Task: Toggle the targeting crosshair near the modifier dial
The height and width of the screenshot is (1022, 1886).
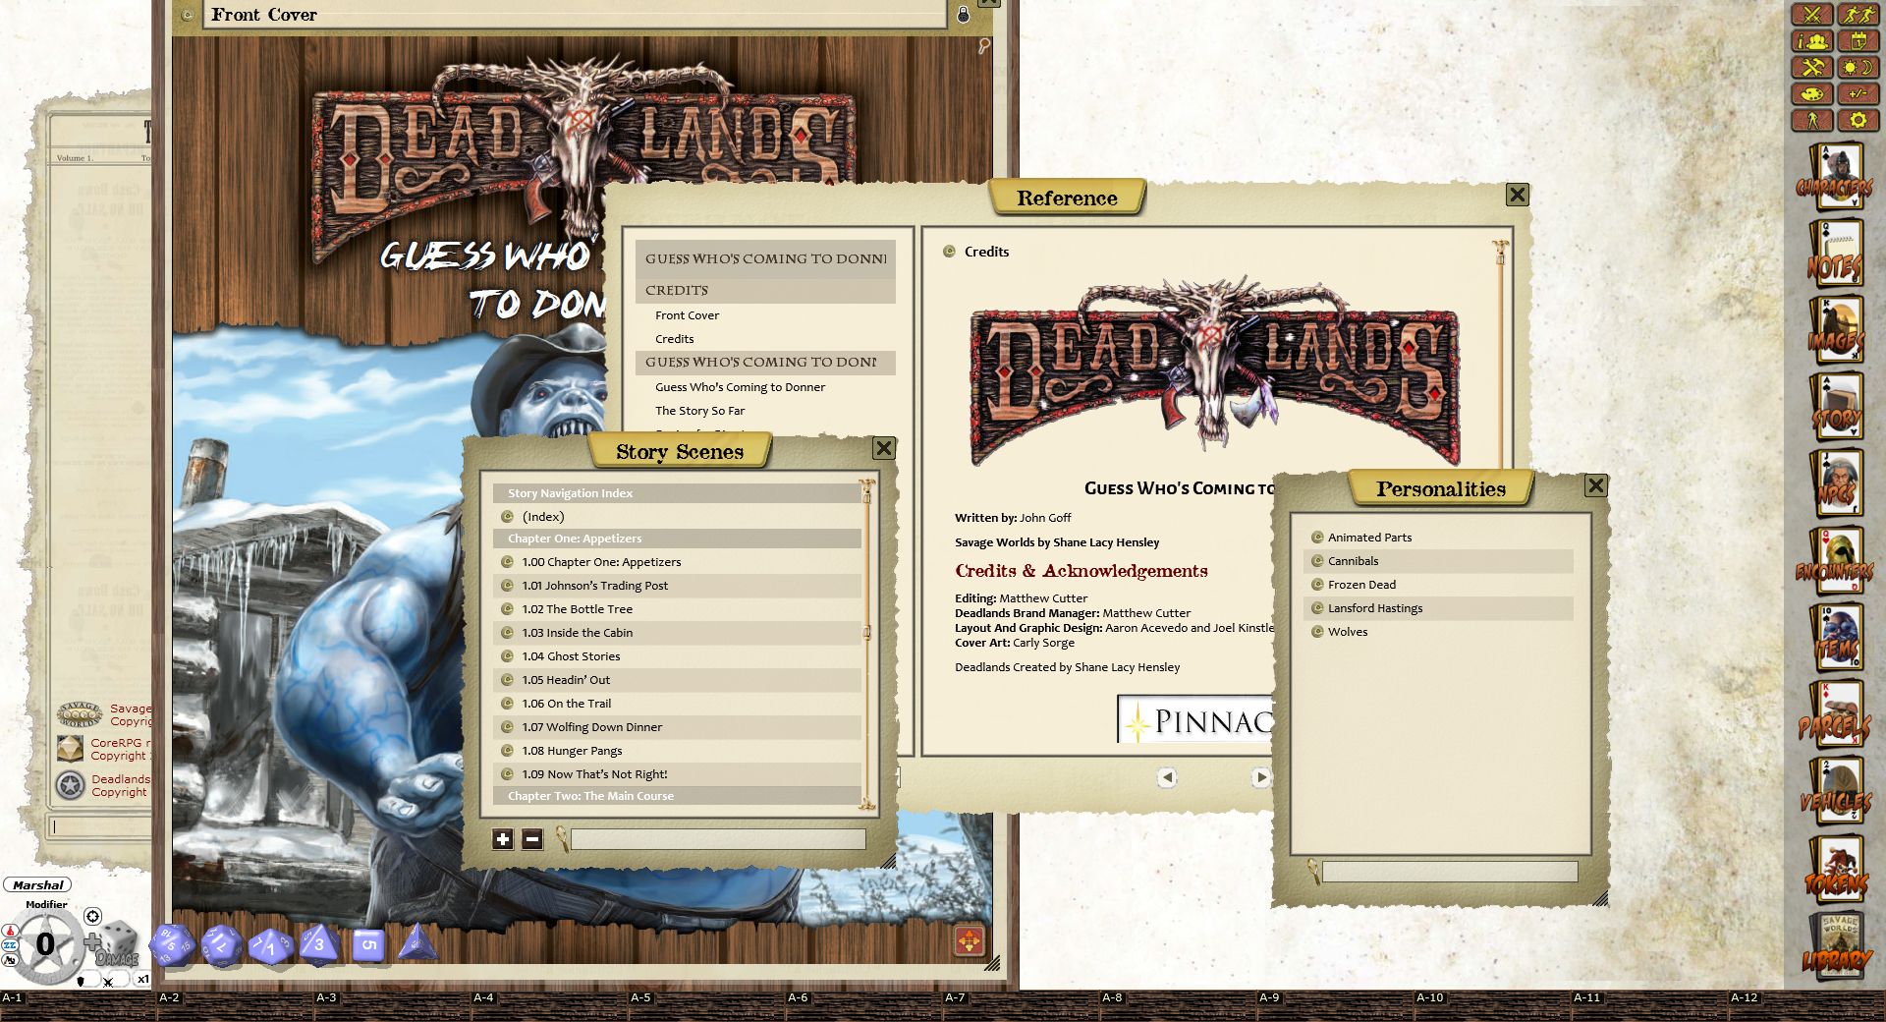Action: 92,916
